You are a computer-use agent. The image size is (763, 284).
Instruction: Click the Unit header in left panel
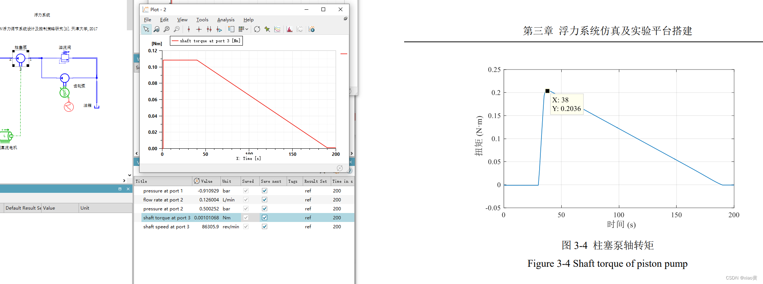[x=105, y=208]
